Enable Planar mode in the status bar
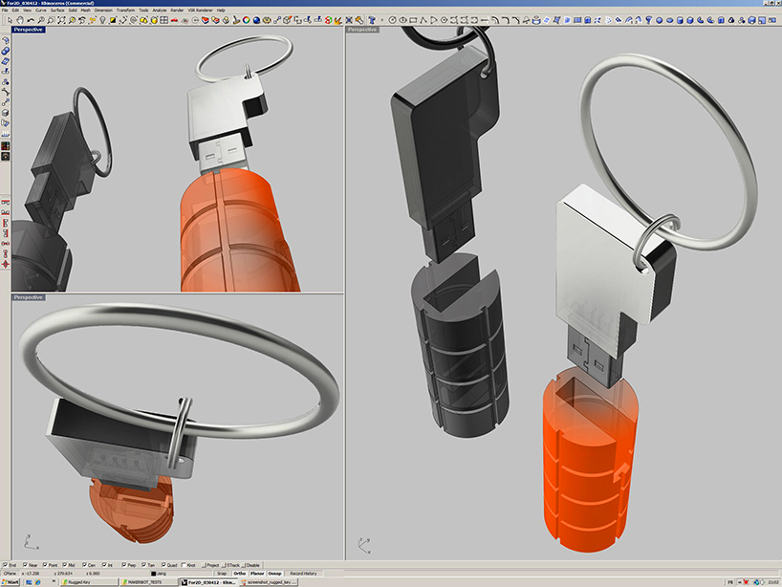This screenshot has width=782, height=587. coord(257,571)
